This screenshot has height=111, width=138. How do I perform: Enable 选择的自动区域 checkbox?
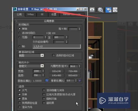54,55
